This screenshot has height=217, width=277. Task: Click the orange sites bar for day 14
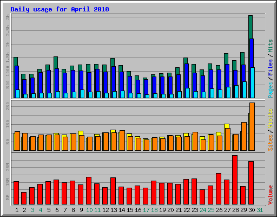(122, 141)
